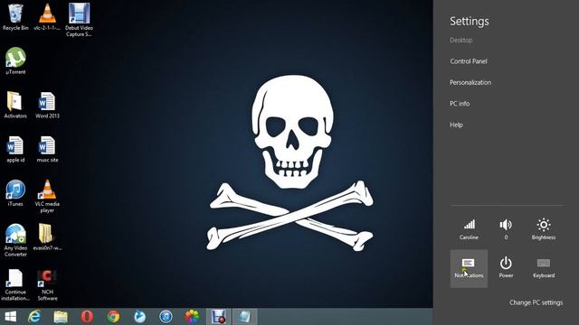
Task: Toggle Notifications in Settings charm
Action: click(x=469, y=269)
